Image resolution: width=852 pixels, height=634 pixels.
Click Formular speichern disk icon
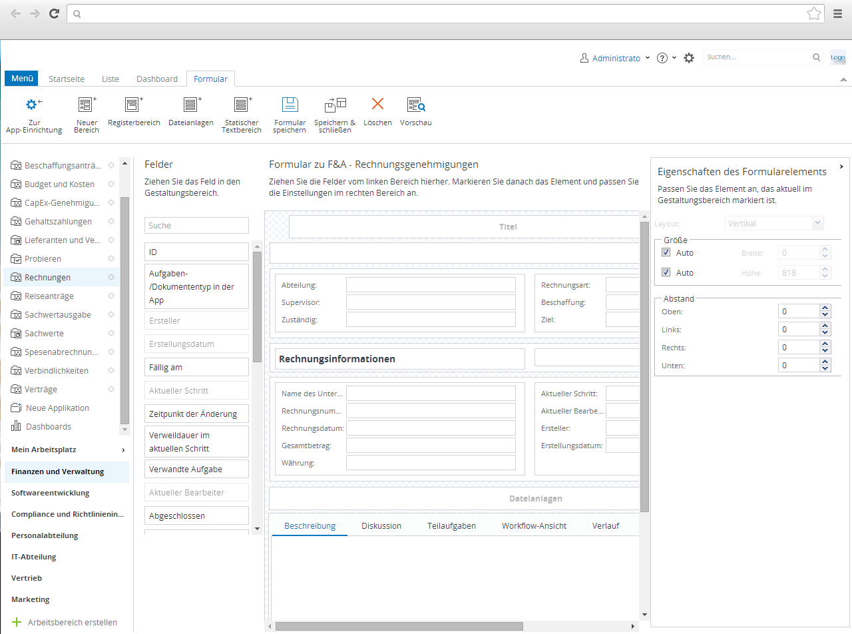pyautogui.click(x=290, y=105)
